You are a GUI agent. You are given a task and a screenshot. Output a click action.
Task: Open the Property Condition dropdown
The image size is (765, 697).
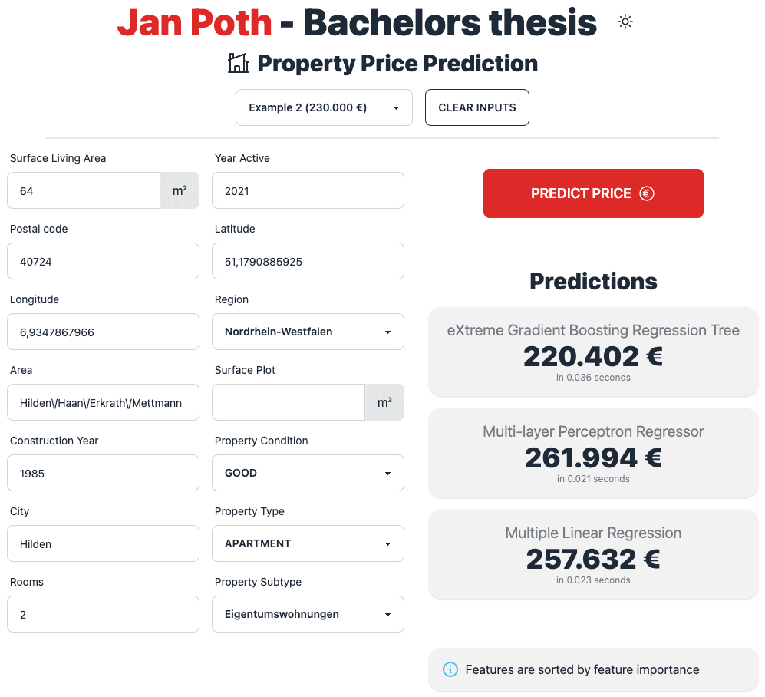308,473
